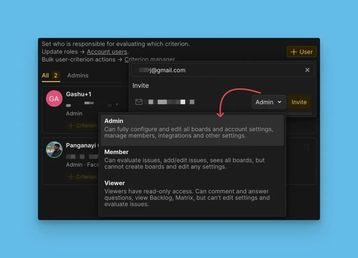Expand the role list for the invitee

click(268, 102)
